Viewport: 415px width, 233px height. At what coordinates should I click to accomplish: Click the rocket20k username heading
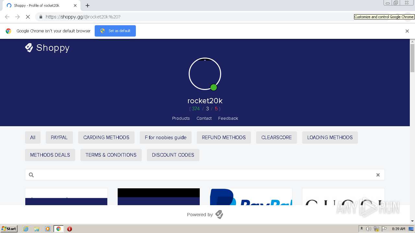tap(205, 101)
